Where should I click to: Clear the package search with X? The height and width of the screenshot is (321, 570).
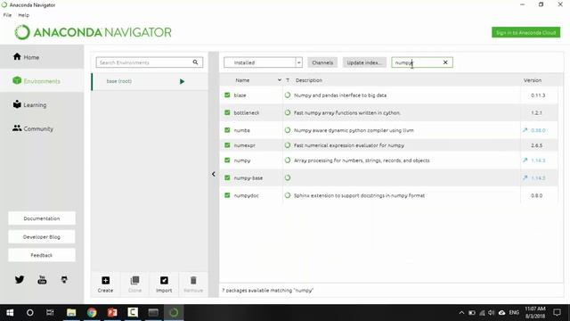point(445,62)
